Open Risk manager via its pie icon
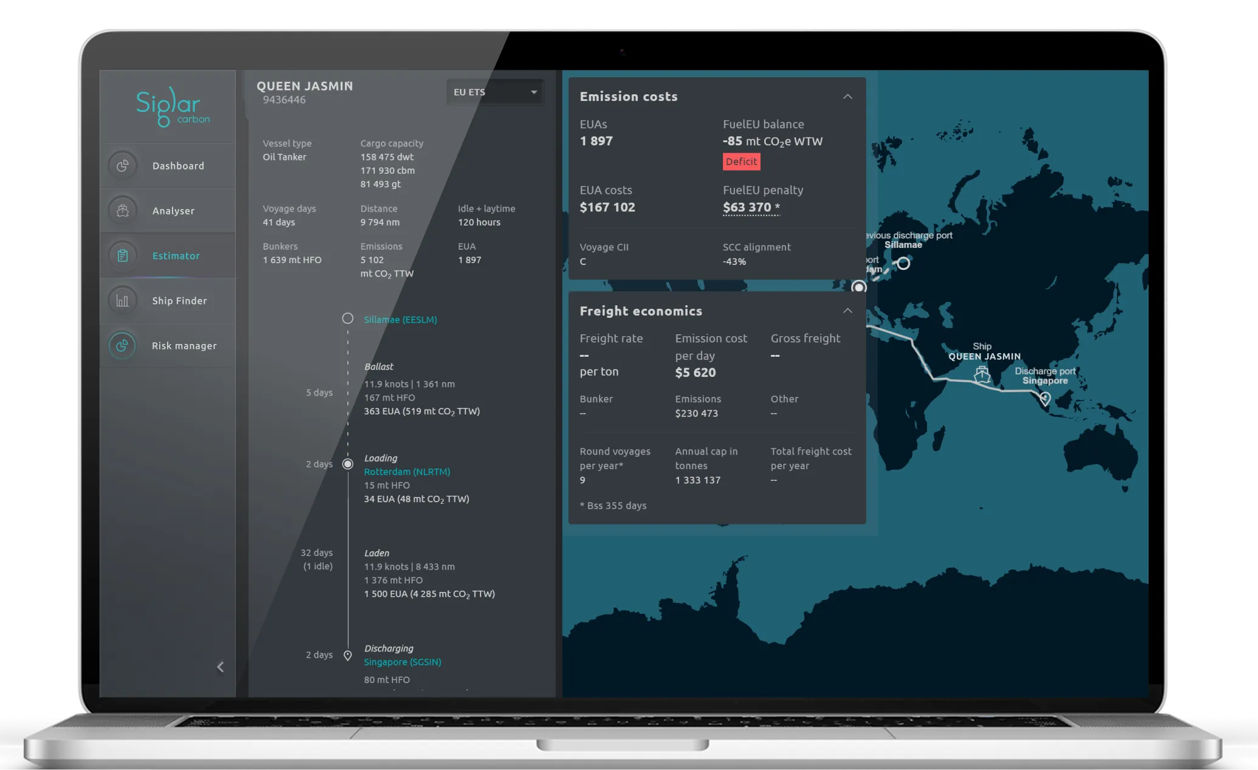Image resolution: width=1258 pixels, height=770 pixels. click(123, 345)
